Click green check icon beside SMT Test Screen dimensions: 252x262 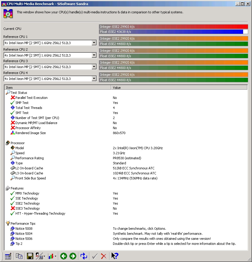pyautogui.click(x=12, y=112)
